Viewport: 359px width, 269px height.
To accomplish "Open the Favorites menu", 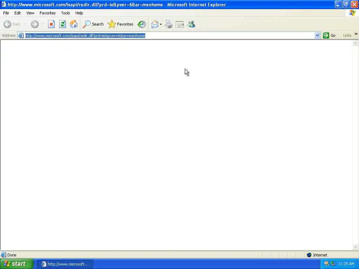I will [48, 13].
